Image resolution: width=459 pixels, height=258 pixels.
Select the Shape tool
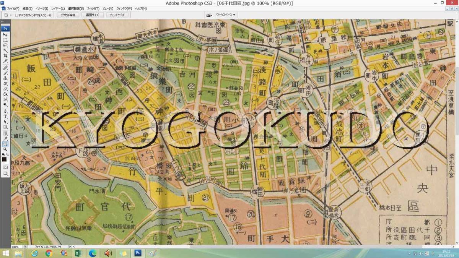pos(5,127)
